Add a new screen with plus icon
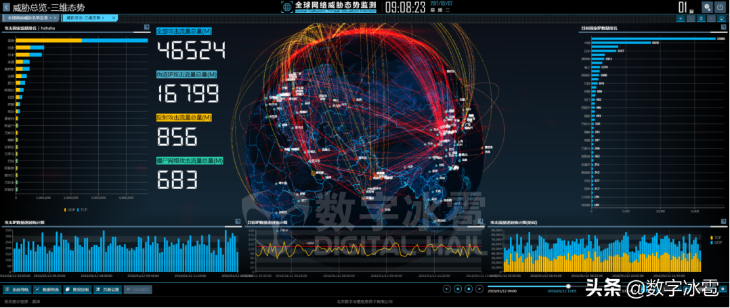This screenshot has height=308, width=730. point(681,18)
